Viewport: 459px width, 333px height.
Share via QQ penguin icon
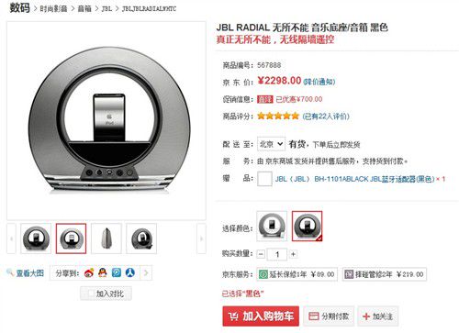pos(103,272)
